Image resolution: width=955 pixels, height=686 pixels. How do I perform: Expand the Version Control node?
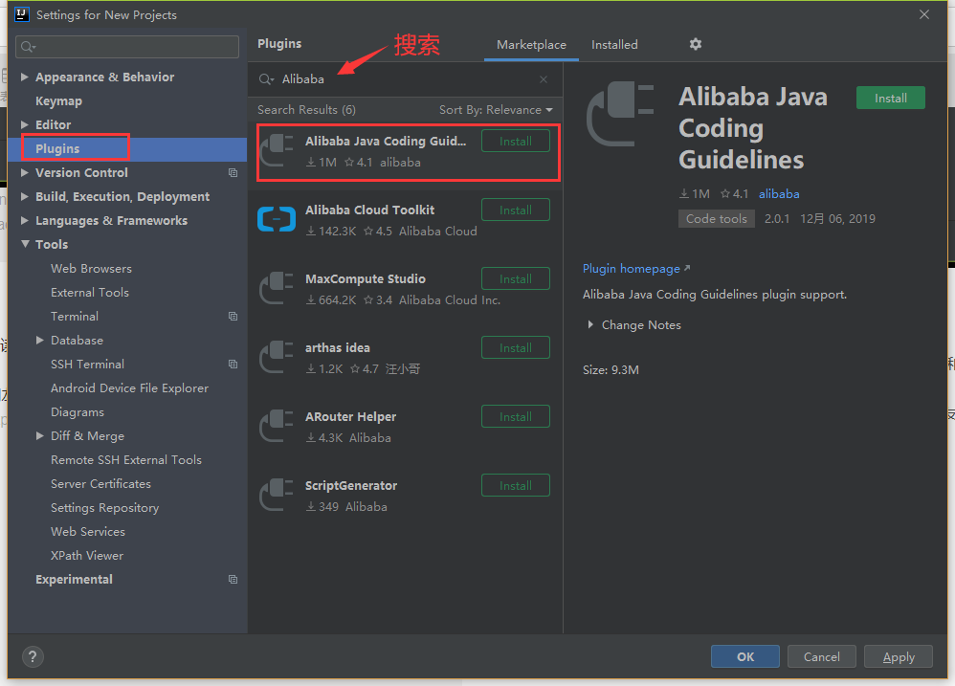pyautogui.click(x=25, y=172)
